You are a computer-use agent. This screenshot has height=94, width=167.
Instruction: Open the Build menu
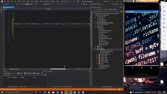point(24,1)
